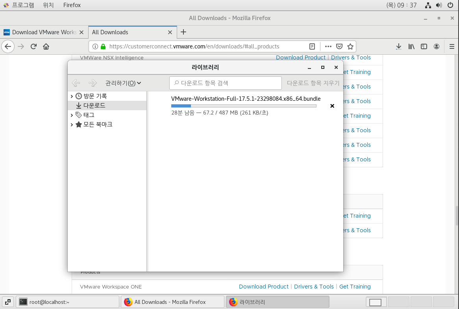
Task: Click the green padlock security icon
Action: [103, 46]
